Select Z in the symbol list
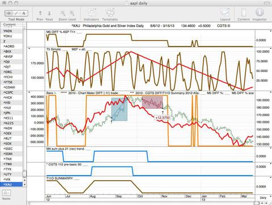 tap(11, 41)
